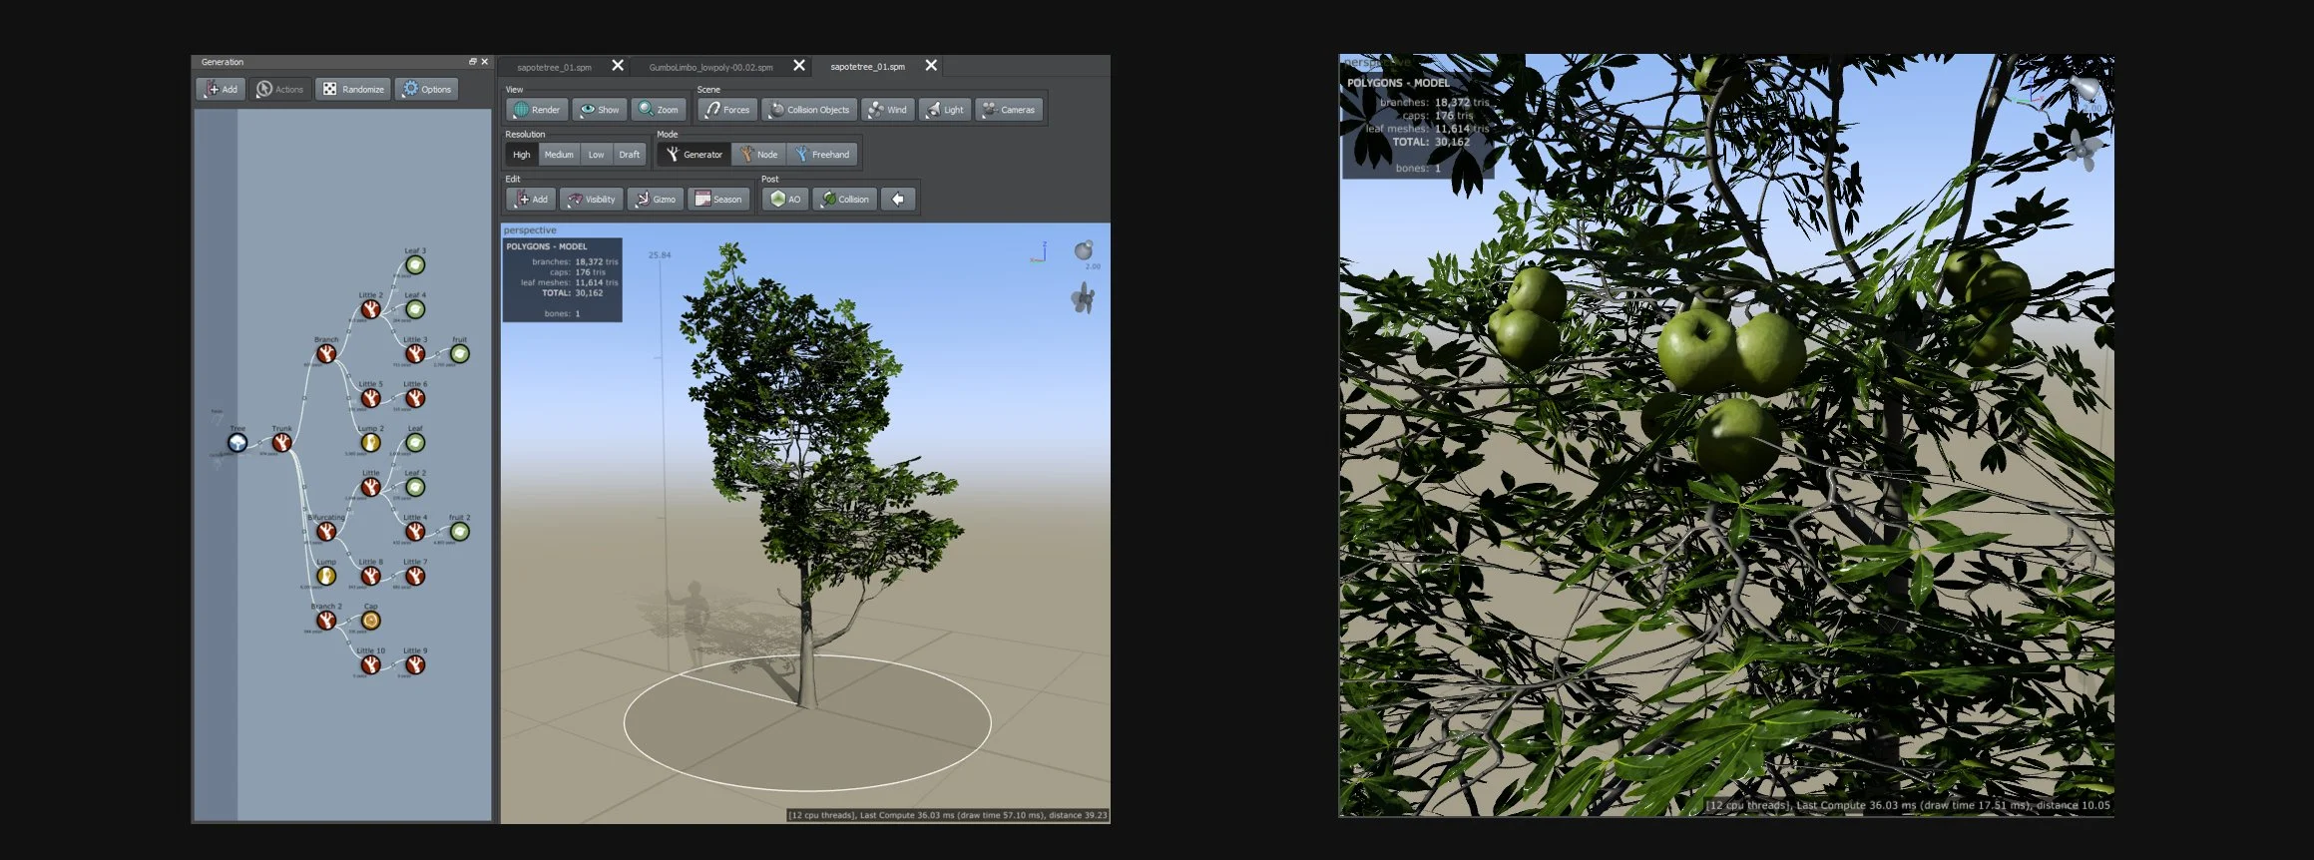This screenshot has width=2314, height=860.
Task: Set resolution to Low
Action: pos(596,155)
